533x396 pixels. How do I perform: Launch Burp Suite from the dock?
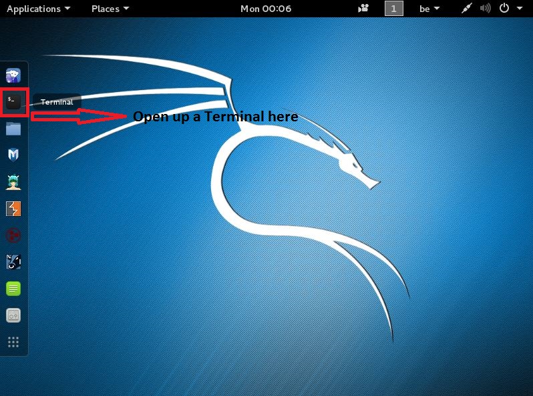[13, 209]
